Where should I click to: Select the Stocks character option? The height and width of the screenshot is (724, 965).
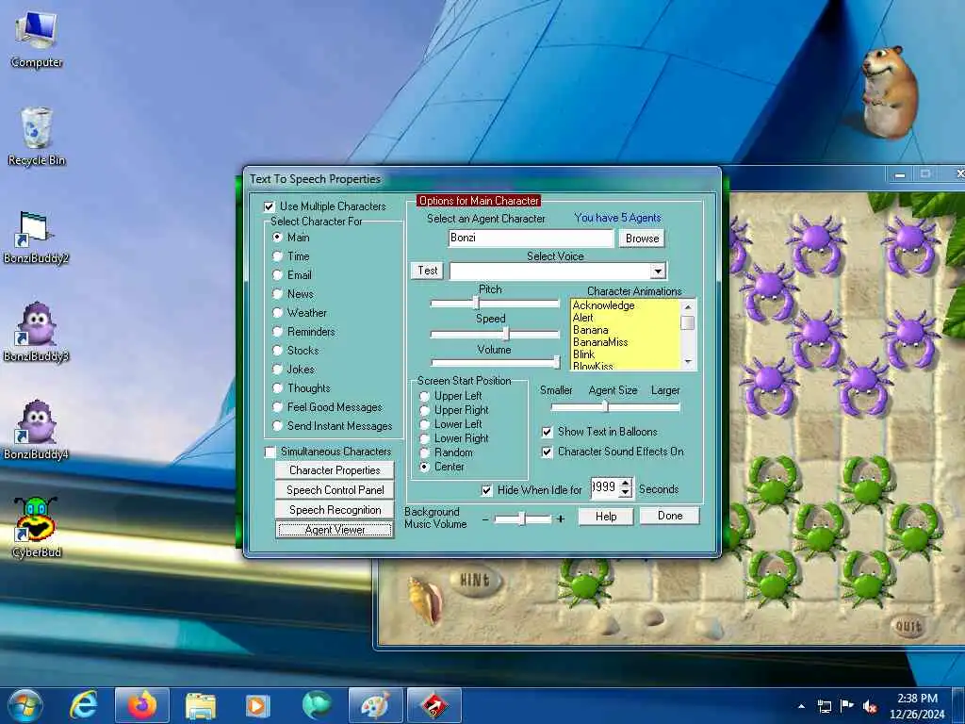point(278,351)
